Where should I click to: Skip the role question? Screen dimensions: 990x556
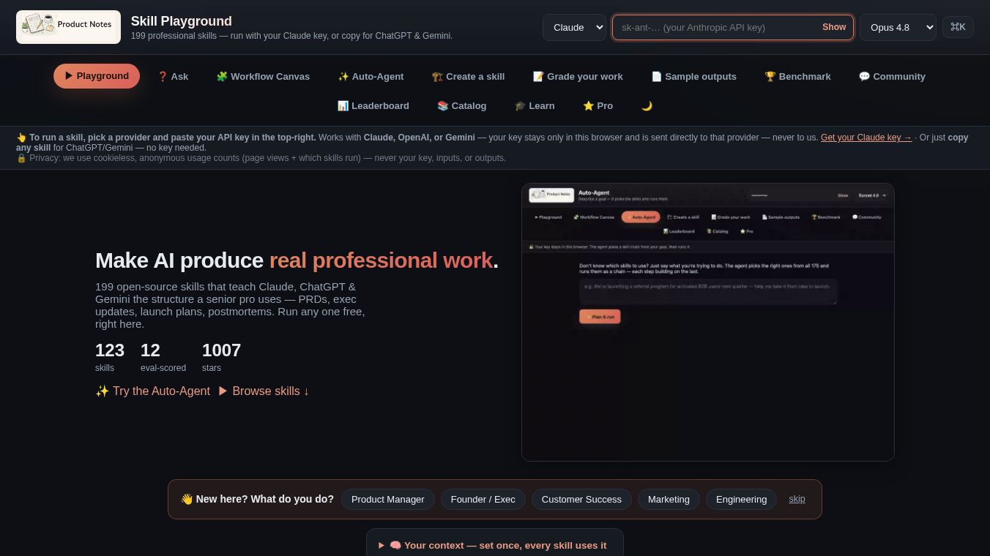797,499
